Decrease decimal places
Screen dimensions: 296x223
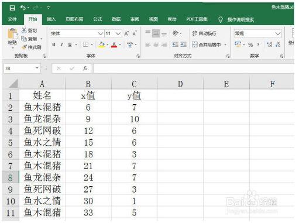point(278,44)
